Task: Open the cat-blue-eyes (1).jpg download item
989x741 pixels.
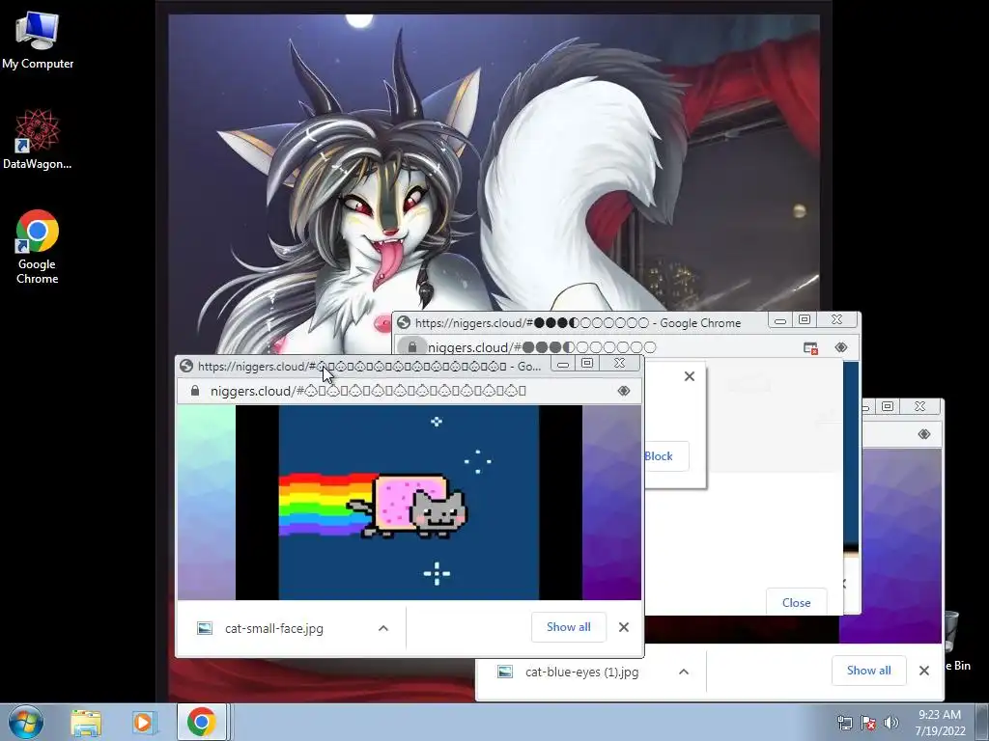Action: pyautogui.click(x=581, y=672)
